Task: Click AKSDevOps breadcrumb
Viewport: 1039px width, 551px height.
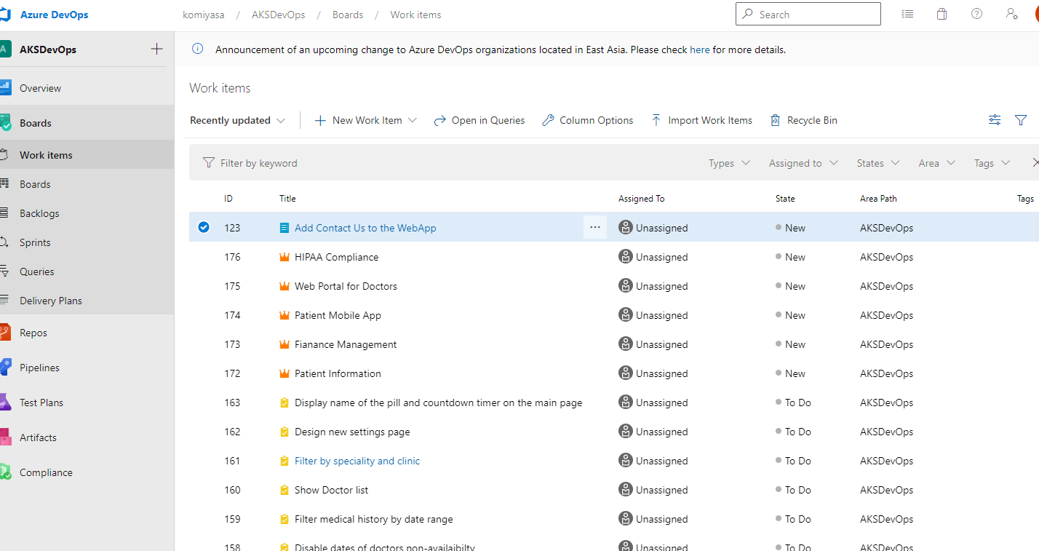Action: pyautogui.click(x=279, y=15)
